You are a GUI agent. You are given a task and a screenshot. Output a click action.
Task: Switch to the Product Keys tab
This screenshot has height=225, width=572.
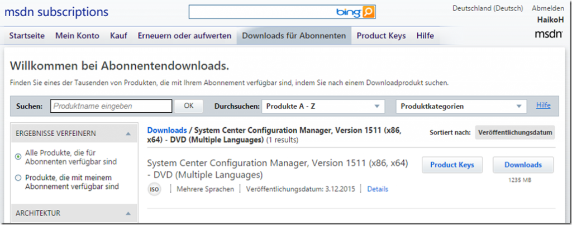381,36
